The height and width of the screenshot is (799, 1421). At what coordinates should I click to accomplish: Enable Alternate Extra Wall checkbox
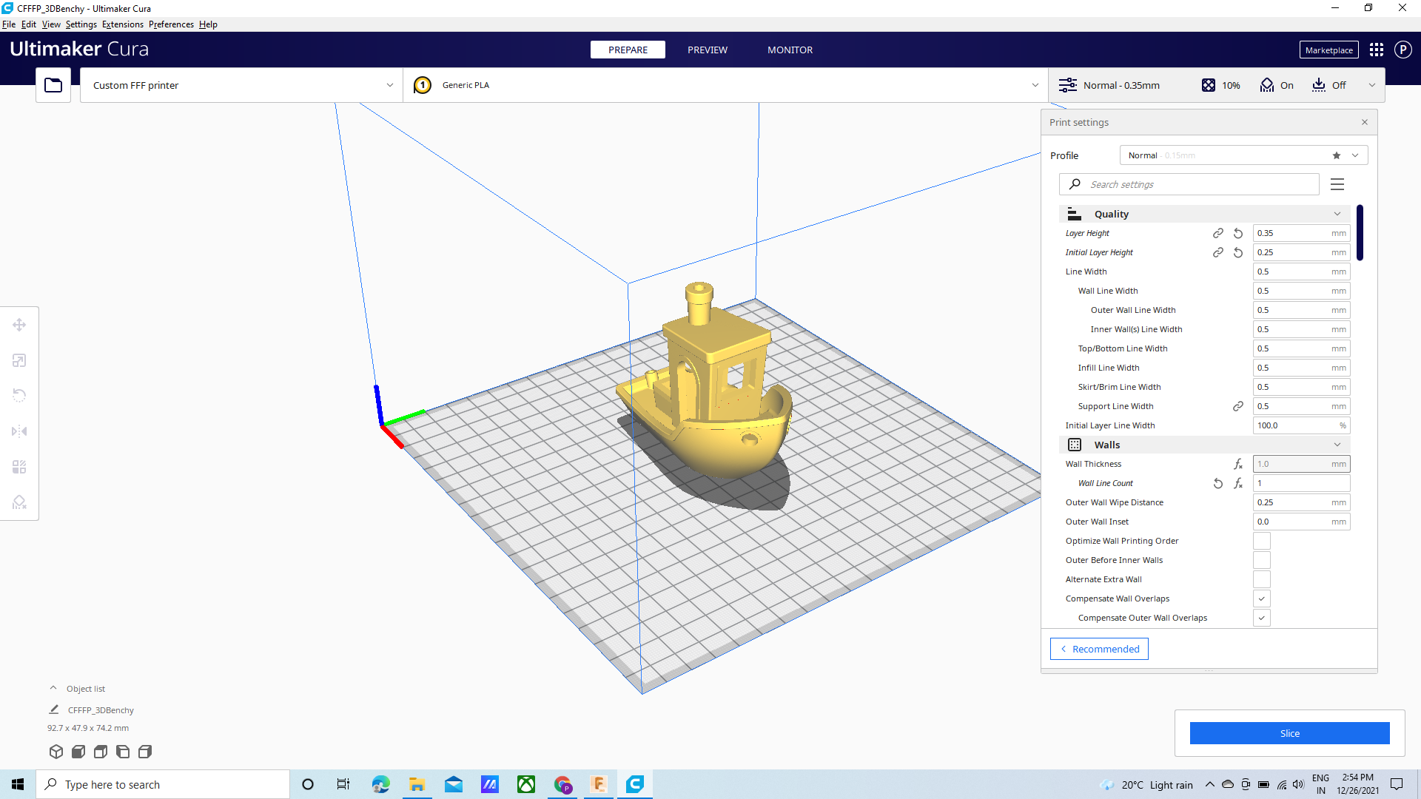click(1262, 579)
